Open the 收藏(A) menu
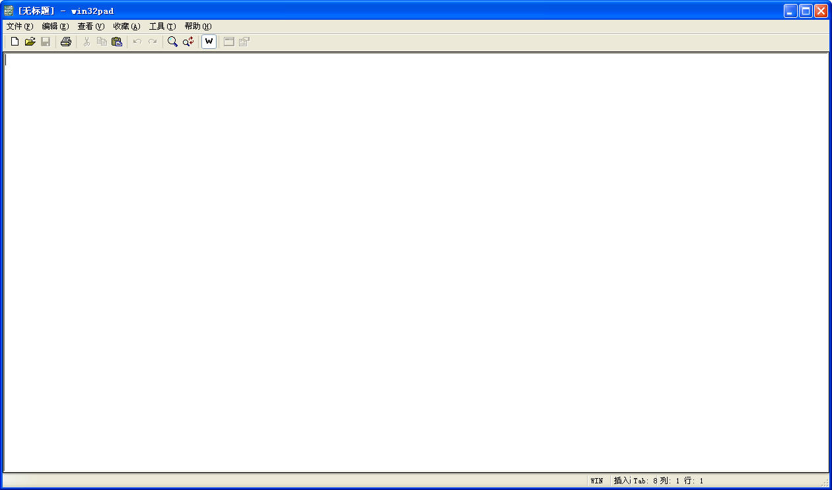832x490 pixels. [127, 26]
